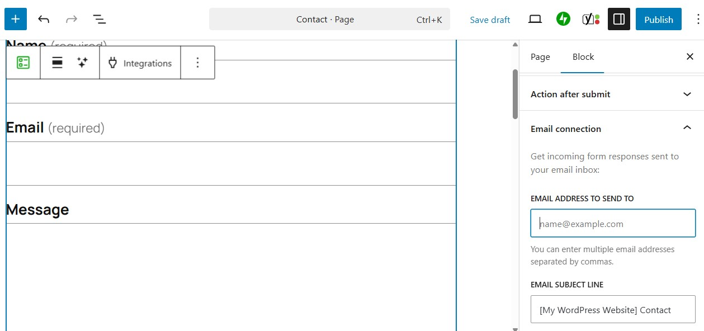Switch to the Page tab
The height and width of the screenshot is (331, 704).
(540, 56)
